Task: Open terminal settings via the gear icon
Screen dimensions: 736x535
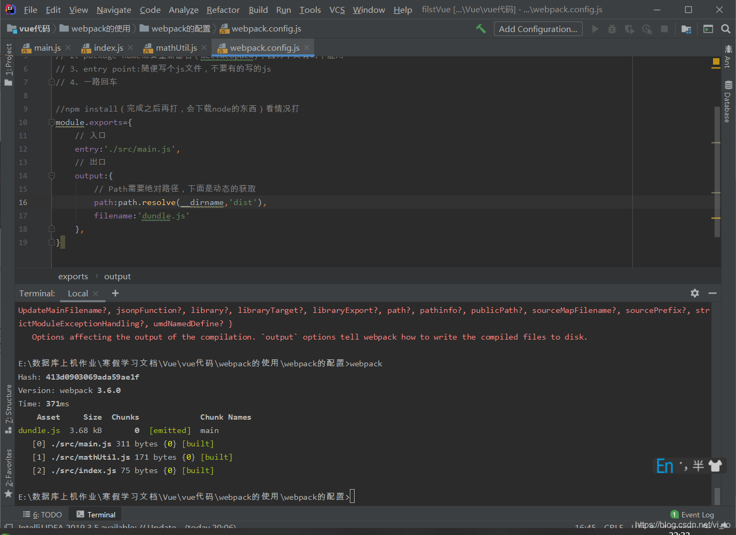Action: point(694,293)
